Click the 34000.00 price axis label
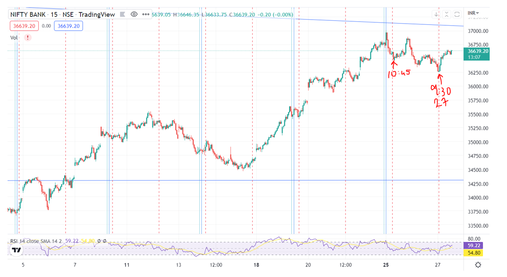The width and height of the screenshot is (507, 277). pos(478,198)
